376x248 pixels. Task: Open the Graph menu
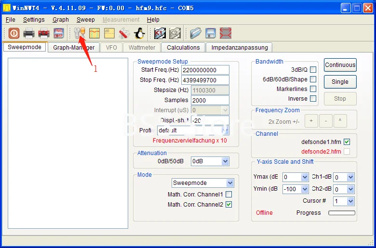point(61,20)
